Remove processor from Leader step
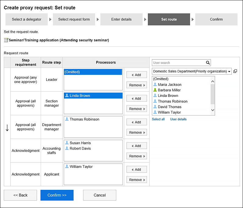 136,85
